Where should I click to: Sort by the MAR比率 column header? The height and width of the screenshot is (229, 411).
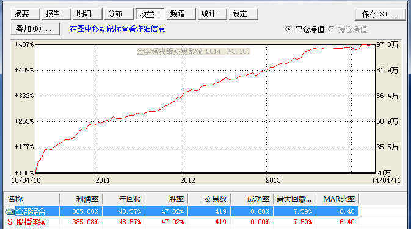[337, 199]
